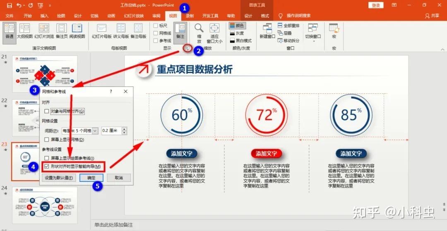
Task: Open the 文件 file tab
Action: pos(10,16)
